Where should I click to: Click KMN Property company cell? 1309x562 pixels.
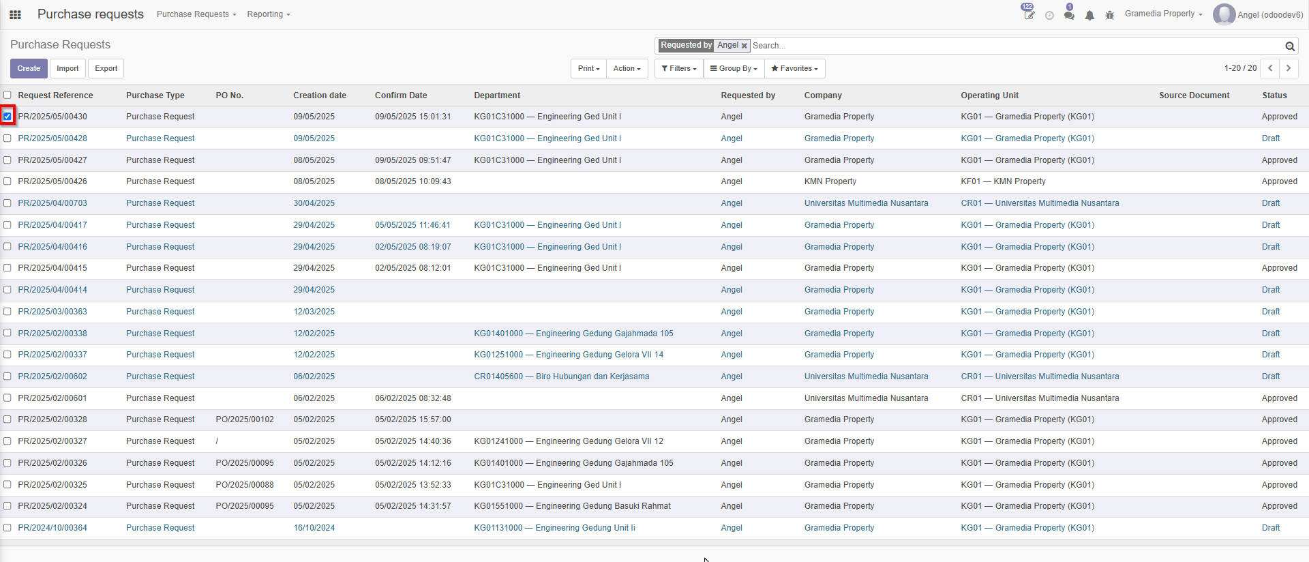tap(830, 181)
